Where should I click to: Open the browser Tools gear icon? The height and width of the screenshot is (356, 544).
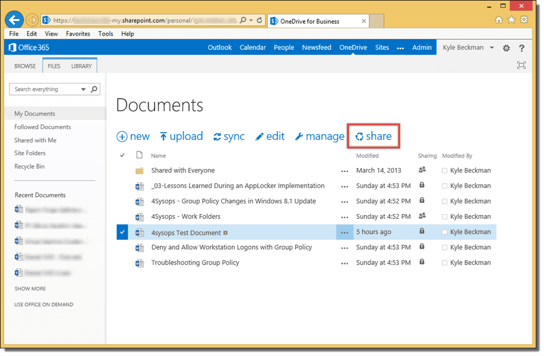(x=524, y=20)
